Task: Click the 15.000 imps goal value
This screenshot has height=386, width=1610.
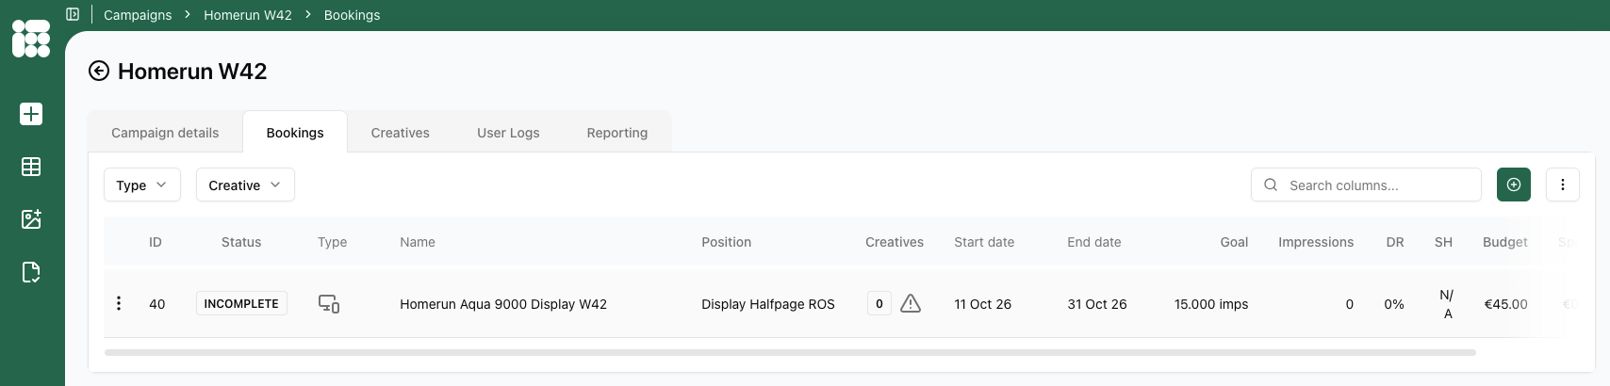Action: tap(1211, 304)
